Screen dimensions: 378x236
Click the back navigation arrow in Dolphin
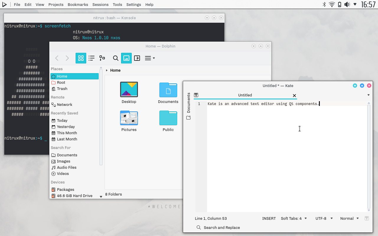tap(57, 58)
